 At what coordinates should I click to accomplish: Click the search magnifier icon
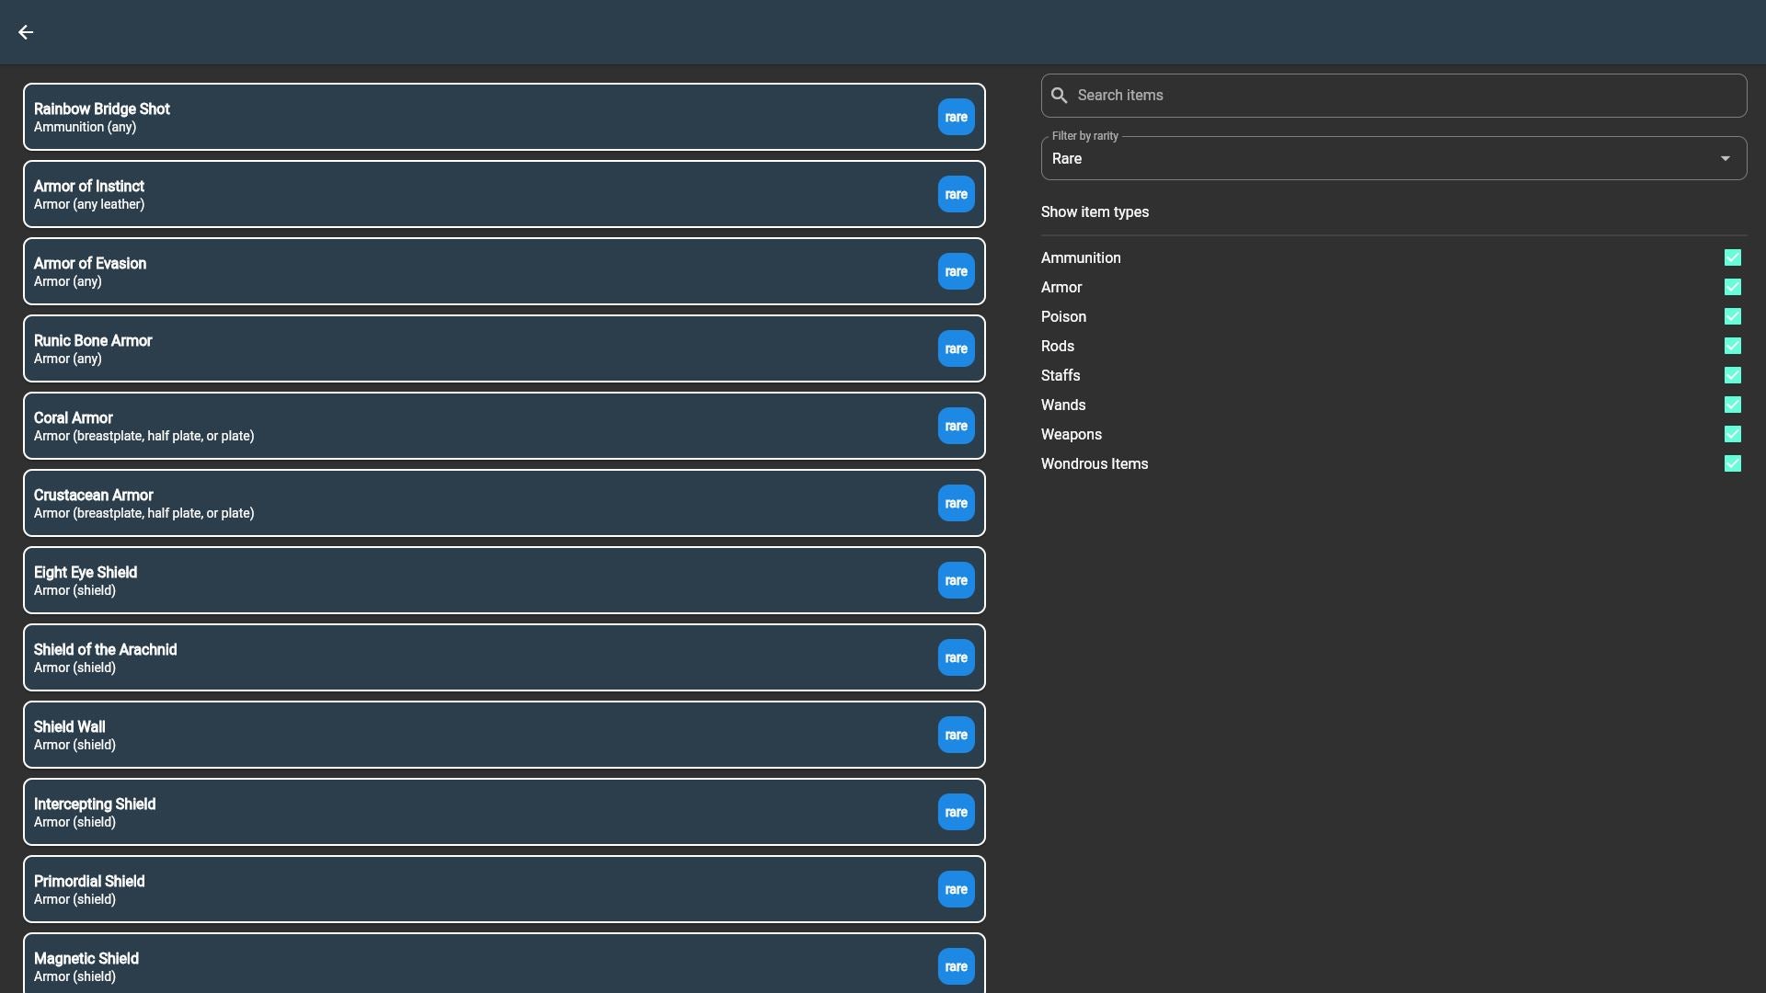pos(1059,96)
